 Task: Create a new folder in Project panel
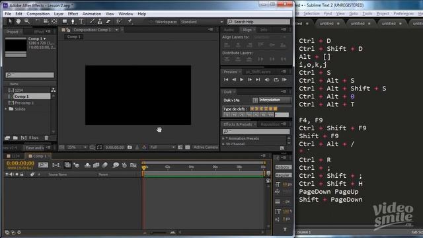coord(15,138)
